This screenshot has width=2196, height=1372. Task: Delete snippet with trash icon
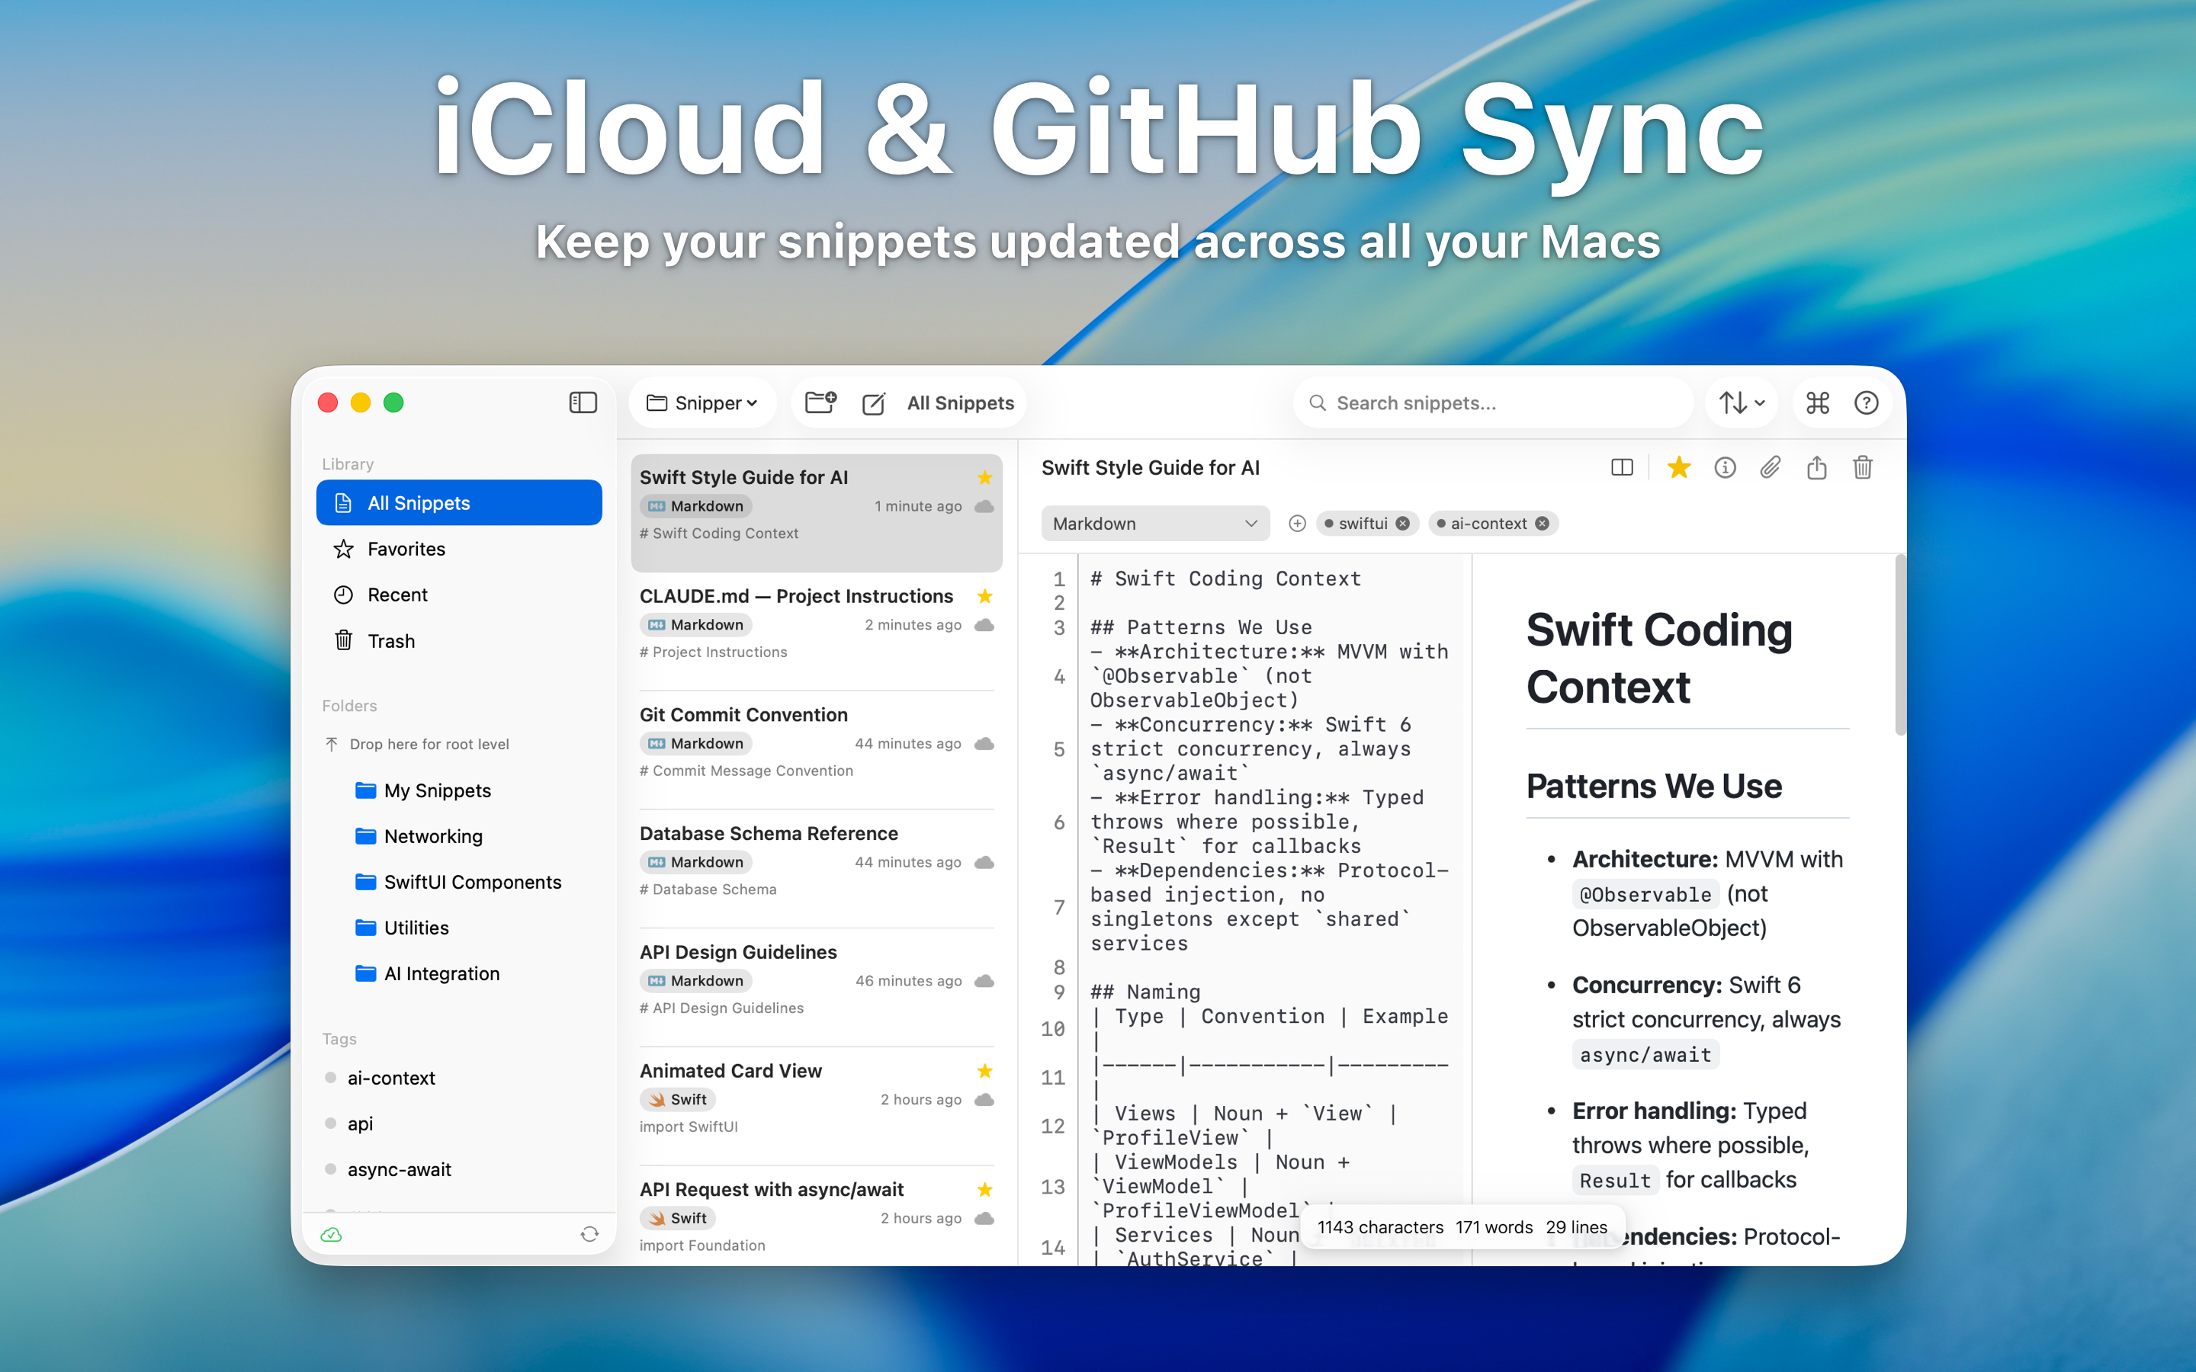[x=1862, y=467]
